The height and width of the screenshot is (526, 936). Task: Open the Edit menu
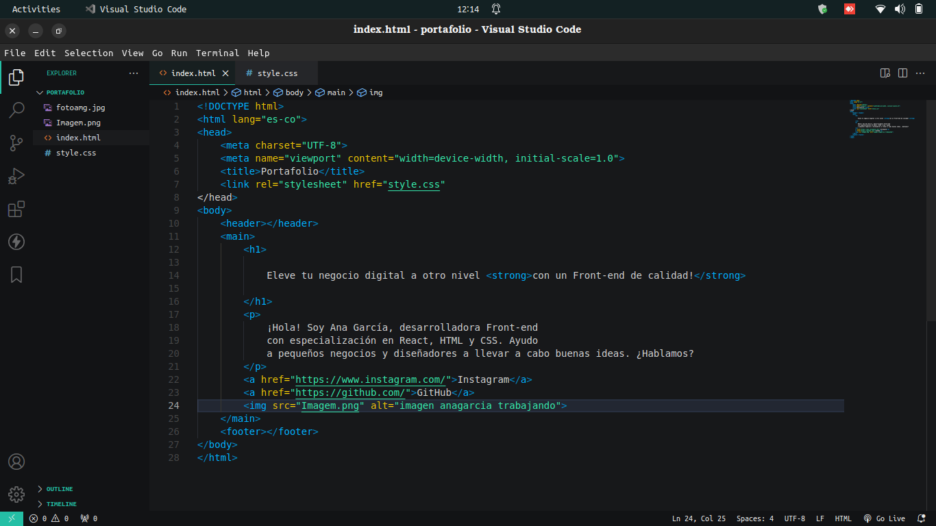pos(45,53)
